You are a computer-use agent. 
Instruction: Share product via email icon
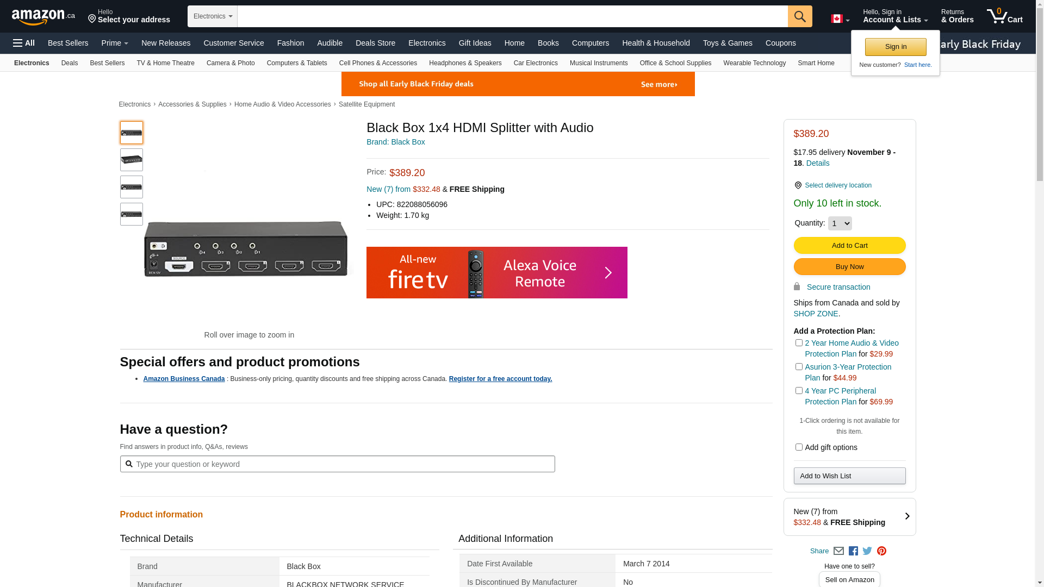point(838,551)
